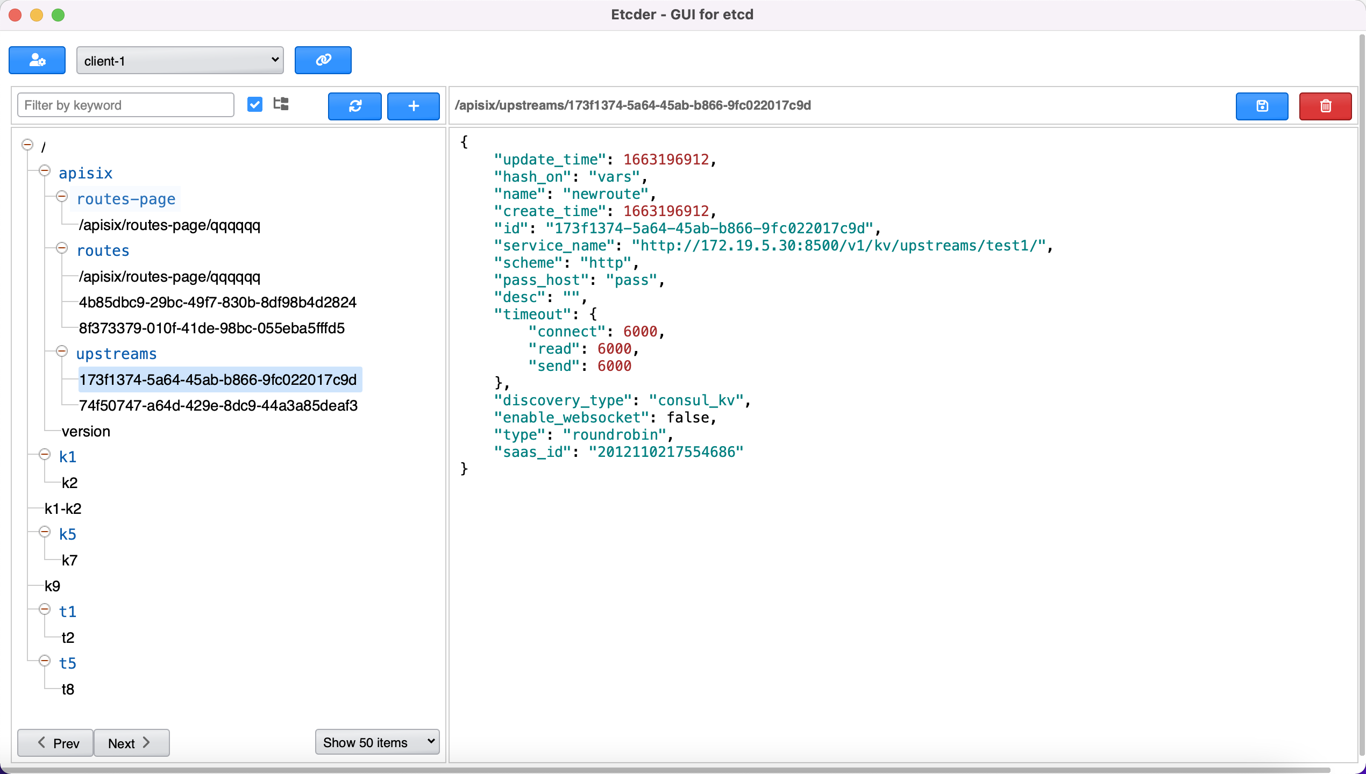Collapse the upstreams folder
This screenshot has width=1366, height=774.
point(62,352)
